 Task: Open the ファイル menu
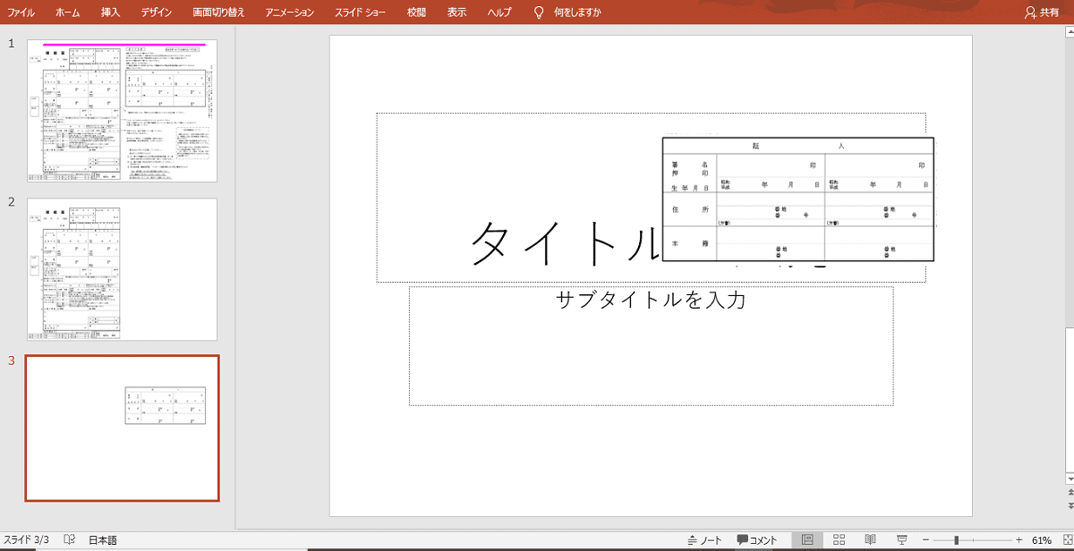pyautogui.click(x=21, y=13)
